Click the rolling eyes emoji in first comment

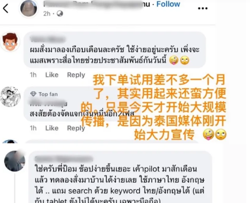point(185,60)
